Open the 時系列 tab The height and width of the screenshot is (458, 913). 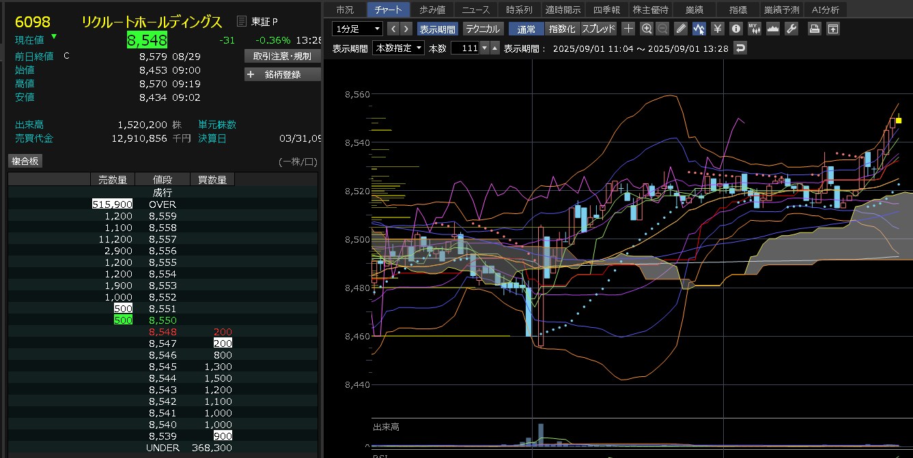point(519,10)
